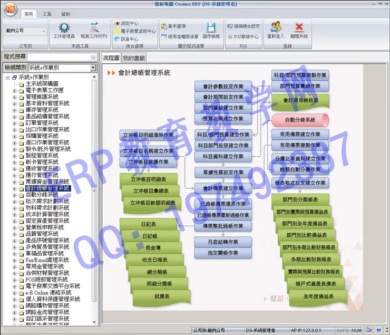Switch to the 工具 ribbon tab
The height and width of the screenshot is (335, 390).
[47, 14]
